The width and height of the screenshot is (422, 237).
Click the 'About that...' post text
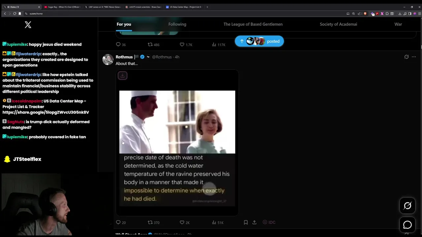127,64
